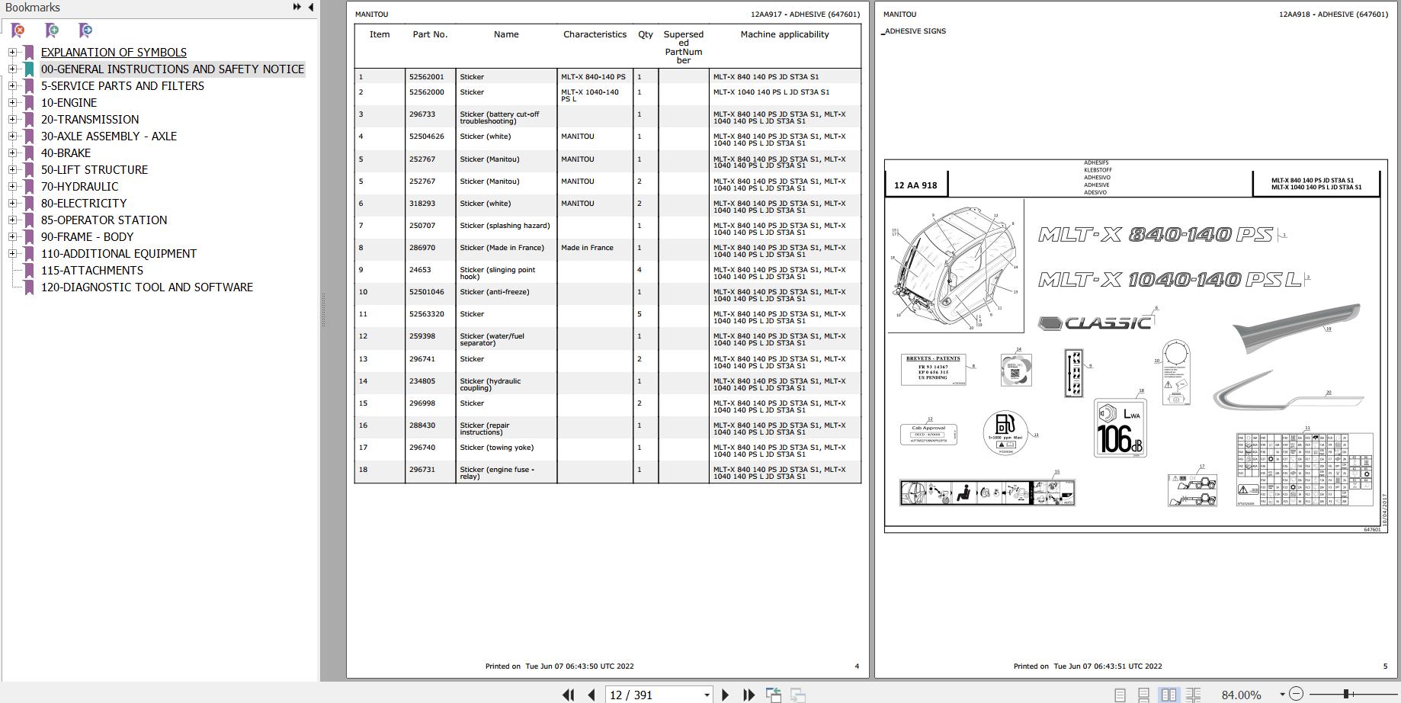Open the 115-ATTACHMENTS bookmark
This screenshot has width=1401, height=703.
[x=92, y=271]
